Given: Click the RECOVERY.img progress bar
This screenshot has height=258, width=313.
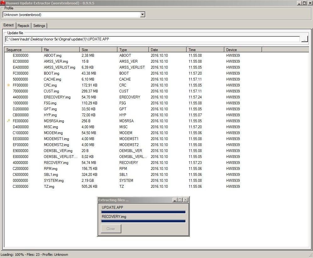Looking at the screenshot, I should 143,221.
